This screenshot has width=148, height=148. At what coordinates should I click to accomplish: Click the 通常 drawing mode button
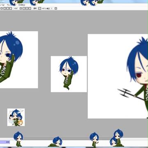35,8
